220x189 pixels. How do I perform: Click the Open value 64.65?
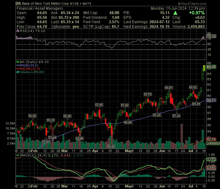pos(42,13)
